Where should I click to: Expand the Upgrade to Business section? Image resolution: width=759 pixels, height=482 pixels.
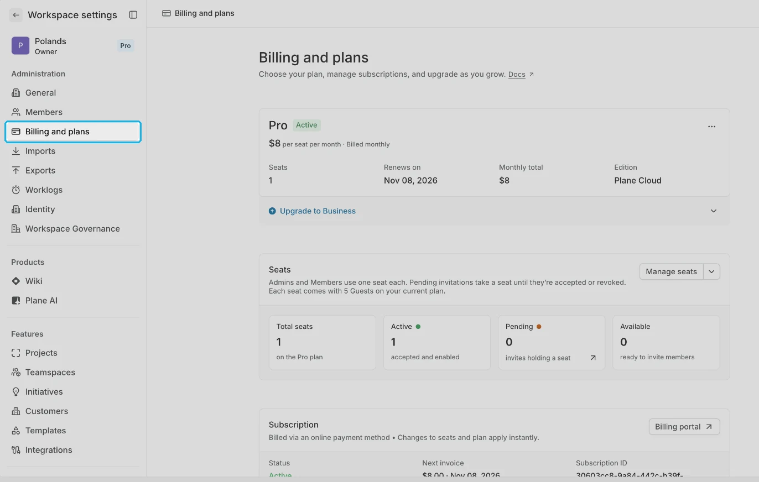point(714,211)
